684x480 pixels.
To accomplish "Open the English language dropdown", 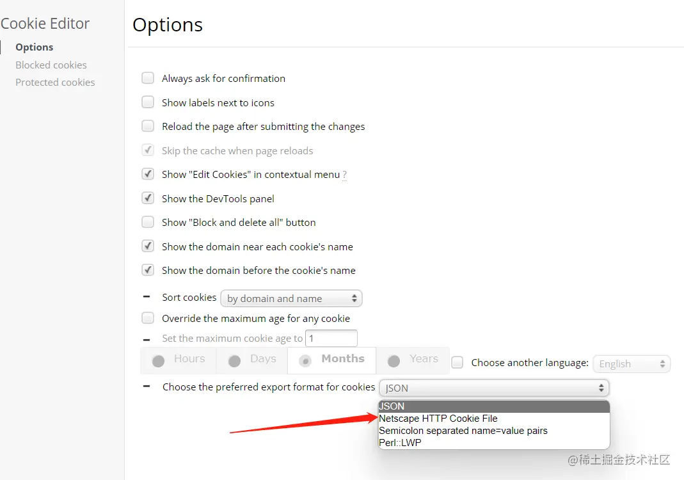I will [632, 364].
